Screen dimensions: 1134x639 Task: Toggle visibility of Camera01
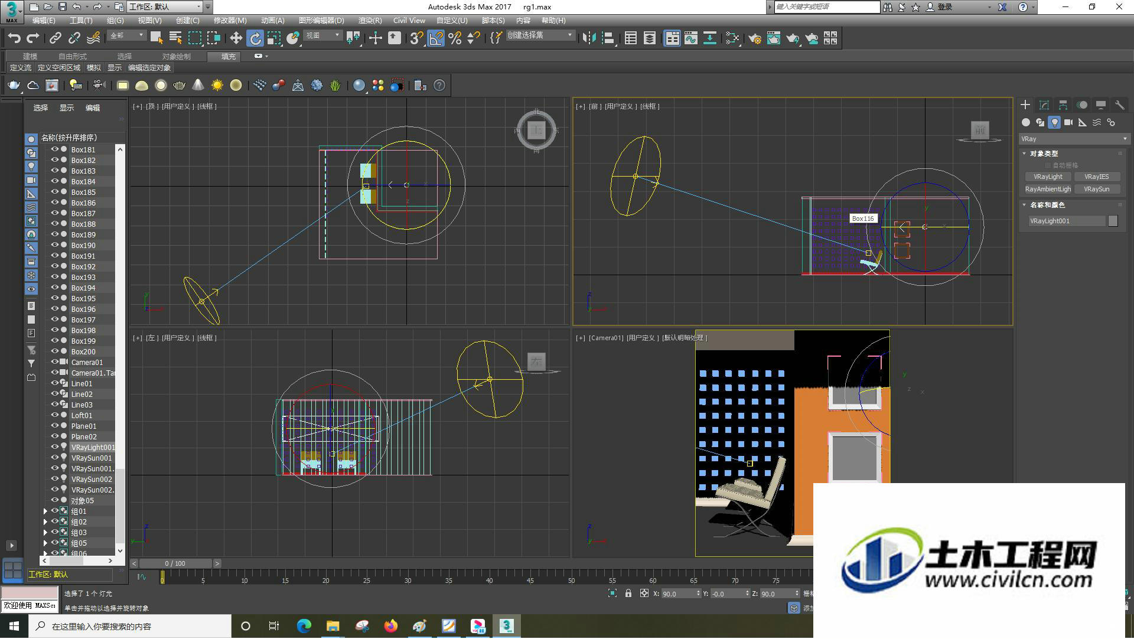point(54,362)
